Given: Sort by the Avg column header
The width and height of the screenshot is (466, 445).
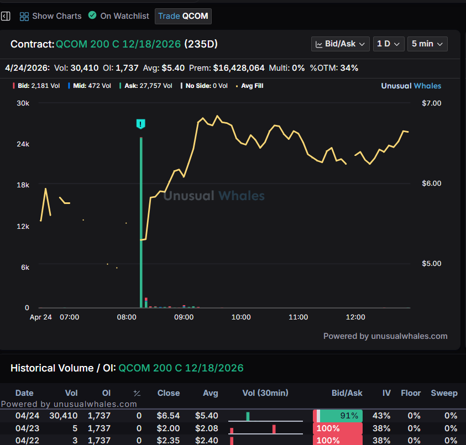Looking at the screenshot, I should tap(211, 393).
